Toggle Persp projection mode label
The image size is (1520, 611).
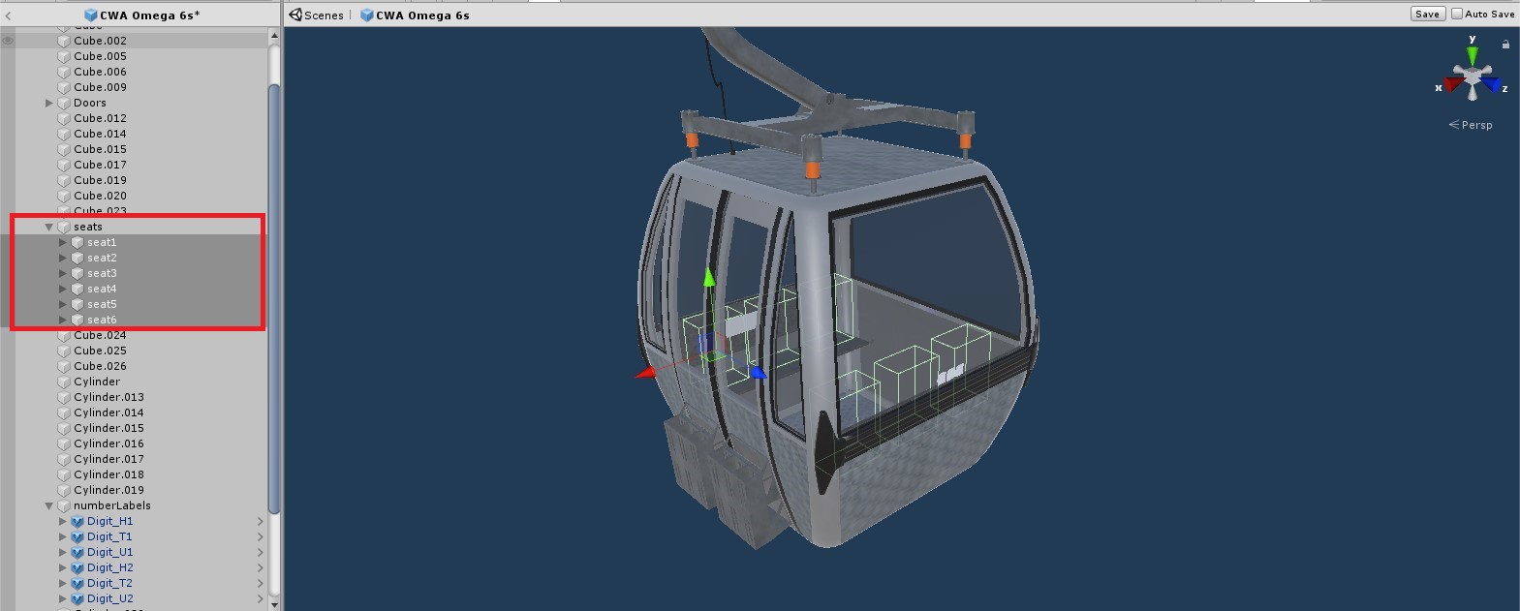(1471, 125)
